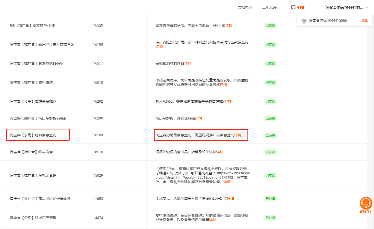The image size is (374, 229).
Task: Click 已获得 status tag in row 16518
Action: [x=270, y=83]
